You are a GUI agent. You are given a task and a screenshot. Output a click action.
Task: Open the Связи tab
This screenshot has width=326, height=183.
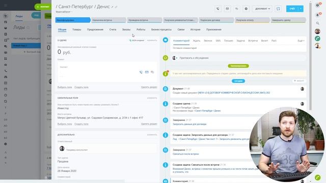pyautogui.click(x=181, y=29)
